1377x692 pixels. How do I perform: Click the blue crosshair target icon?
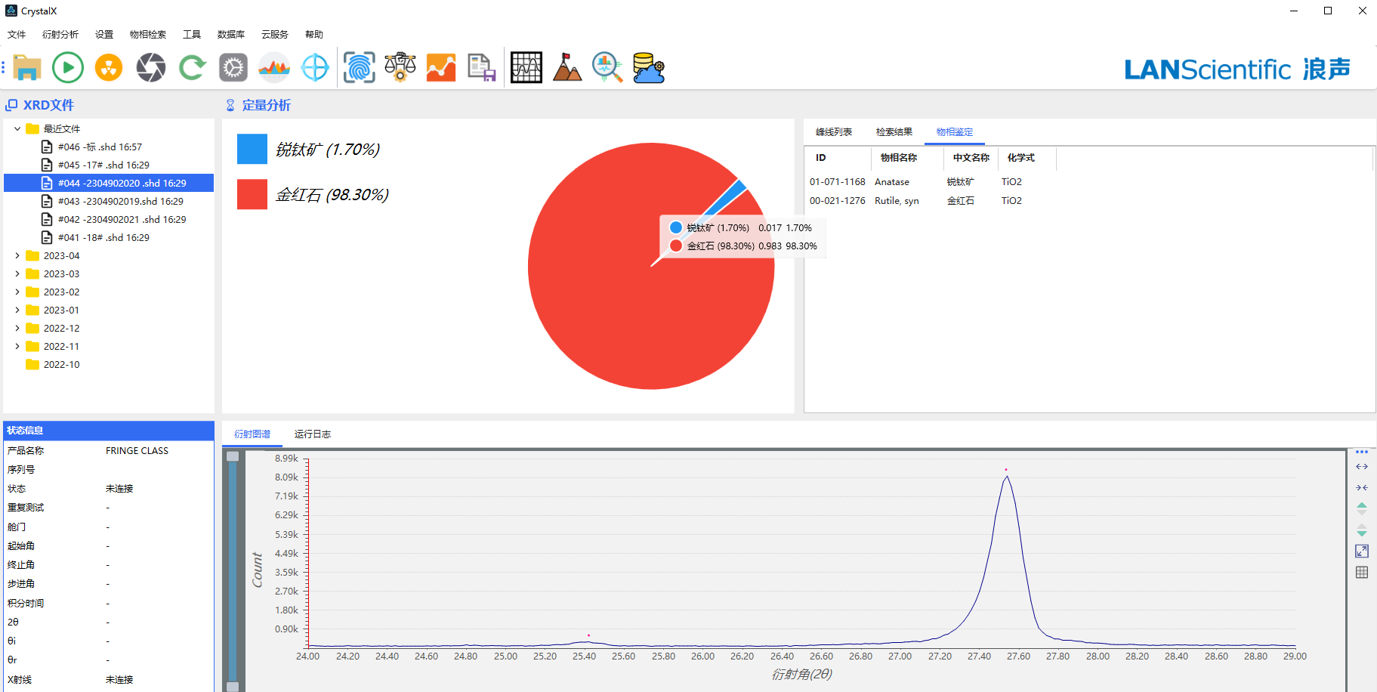point(315,68)
